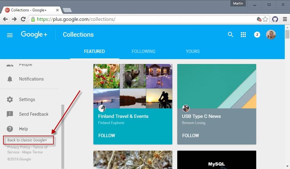
Task: Click the GitHub extension icon in toolbar
Action: pos(275,19)
